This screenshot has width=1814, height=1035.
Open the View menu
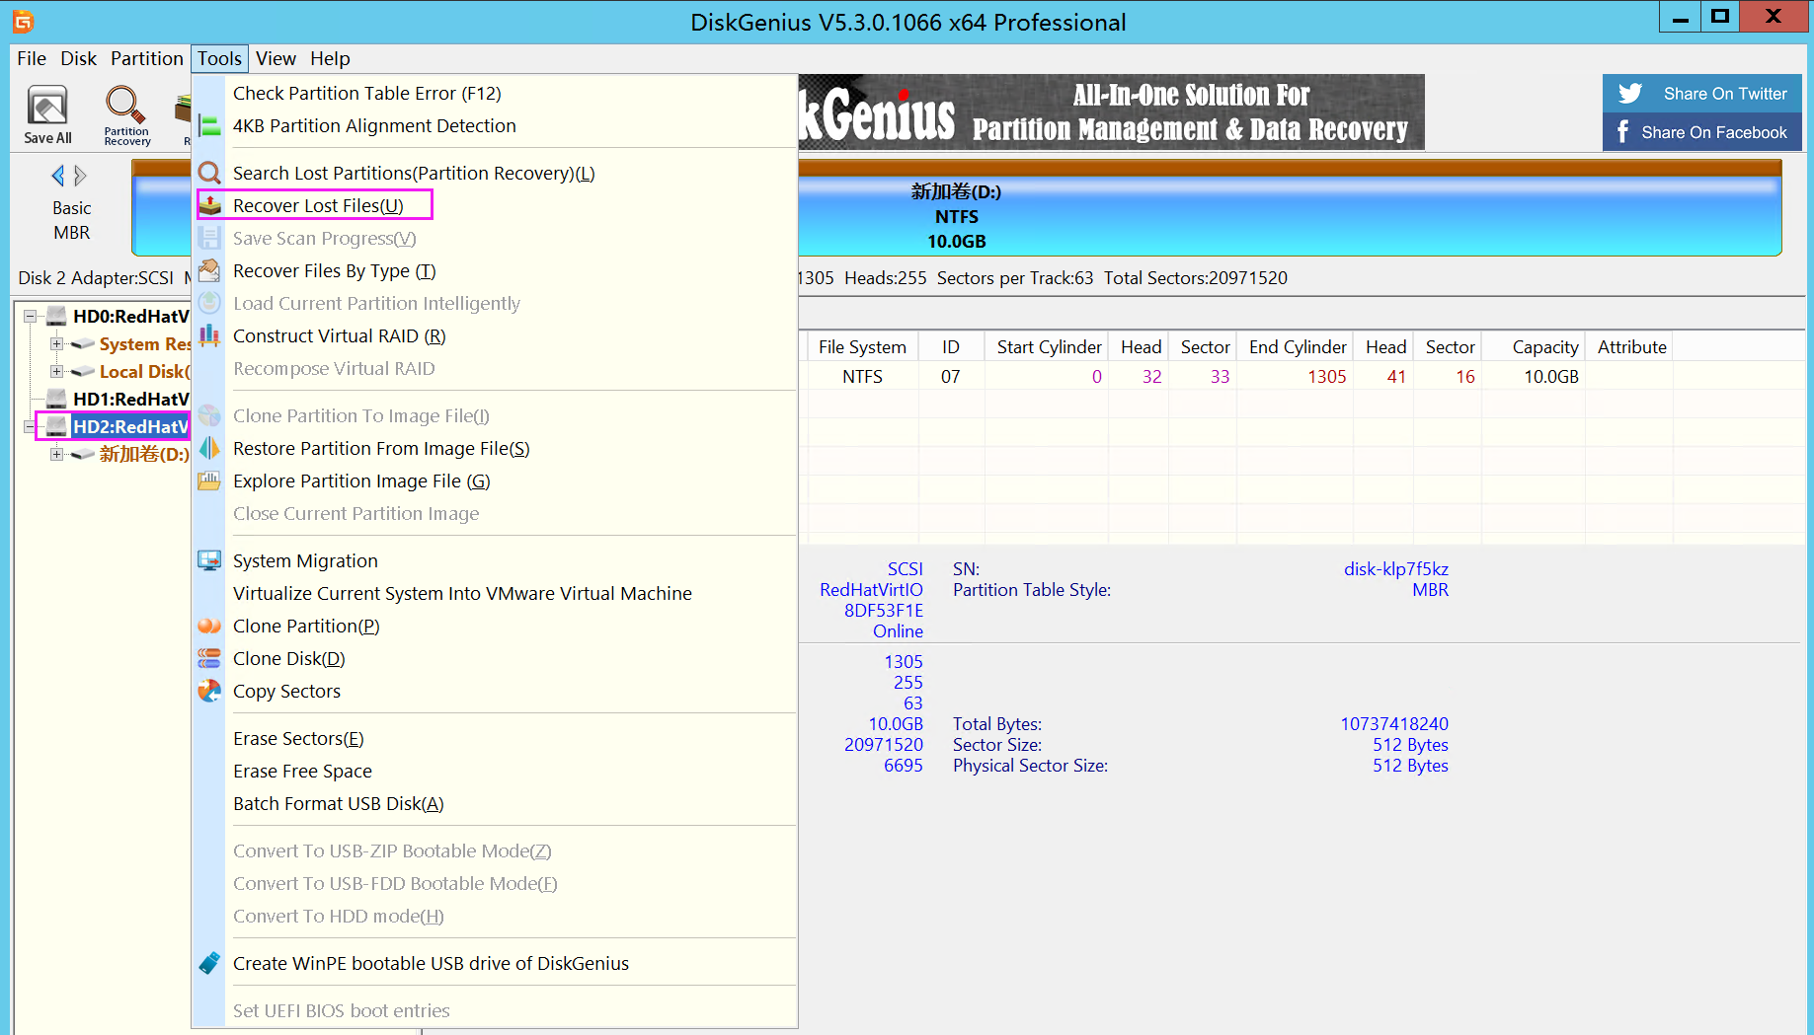click(276, 59)
